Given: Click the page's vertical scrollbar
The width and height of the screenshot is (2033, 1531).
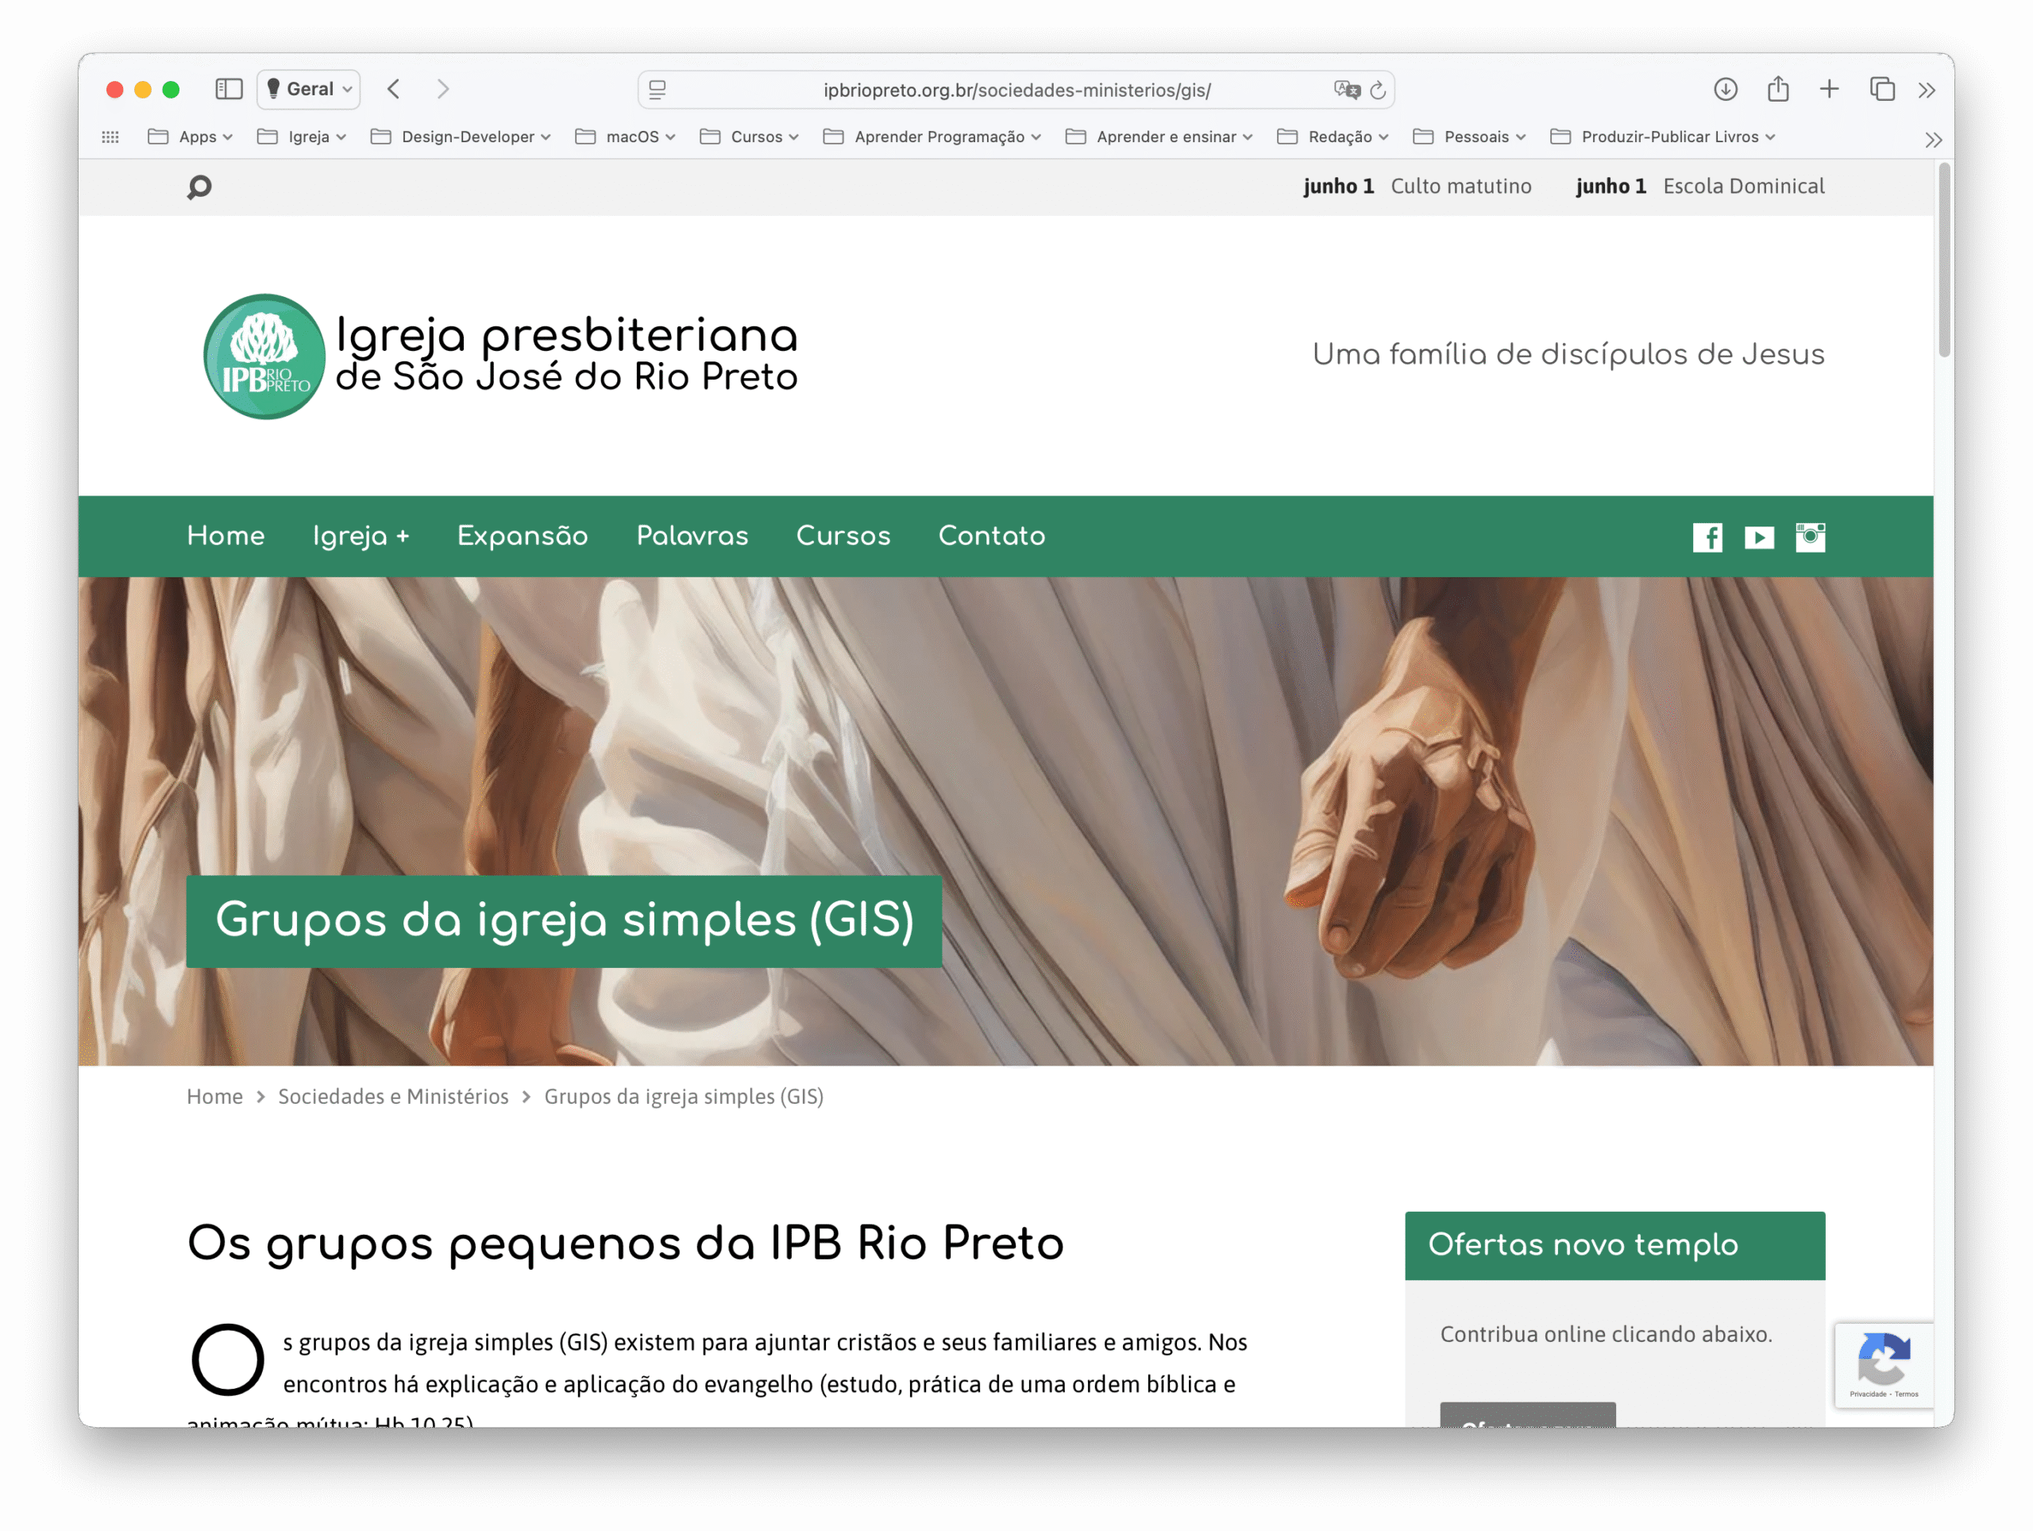Looking at the screenshot, I should tap(1944, 261).
